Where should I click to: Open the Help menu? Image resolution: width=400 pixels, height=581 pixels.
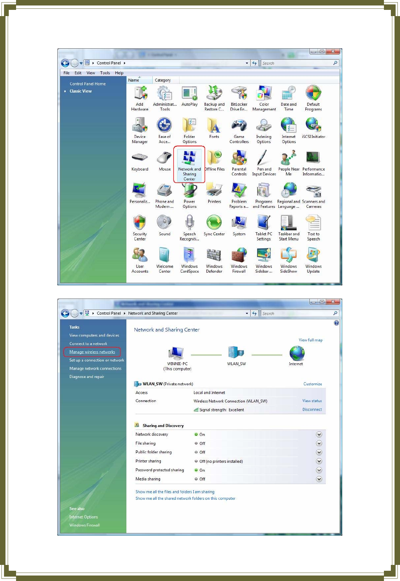coord(119,73)
